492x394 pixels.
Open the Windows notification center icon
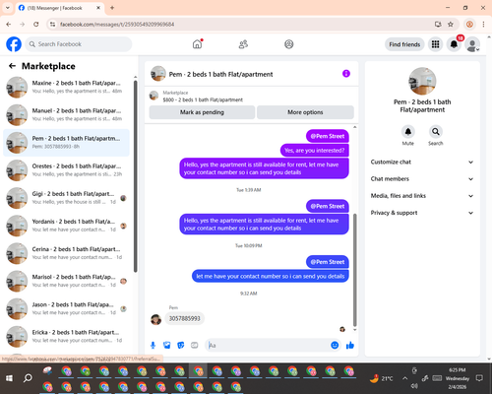pyautogui.click(x=479, y=378)
